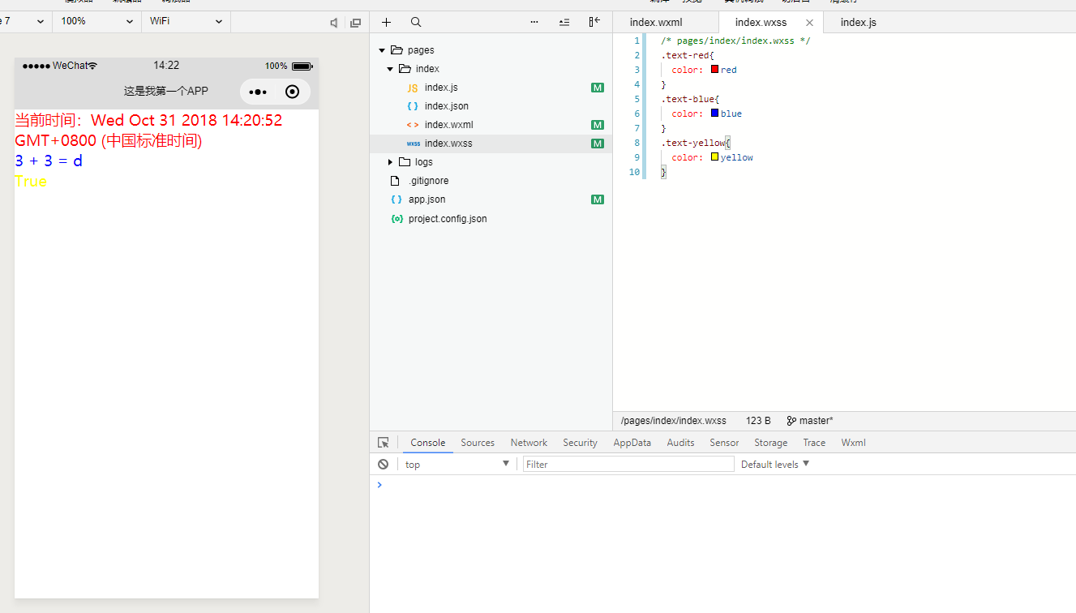Screen dimensions: 1076x613
Task: Open the file tree more options ellipsis
Action: tap(534, 23)
